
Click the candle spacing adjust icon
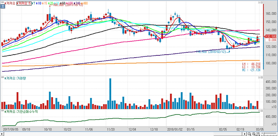coord(258,134)
